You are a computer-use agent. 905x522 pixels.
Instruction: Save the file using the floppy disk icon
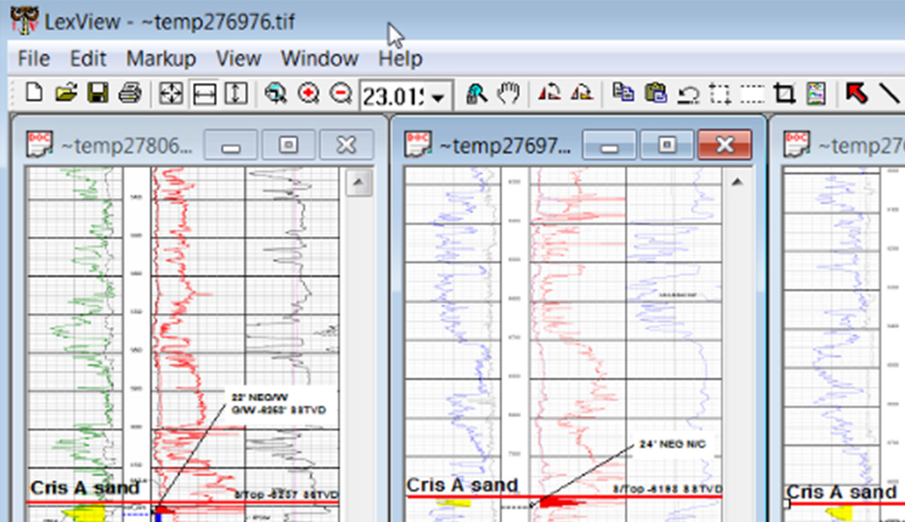tap(97, 93)
